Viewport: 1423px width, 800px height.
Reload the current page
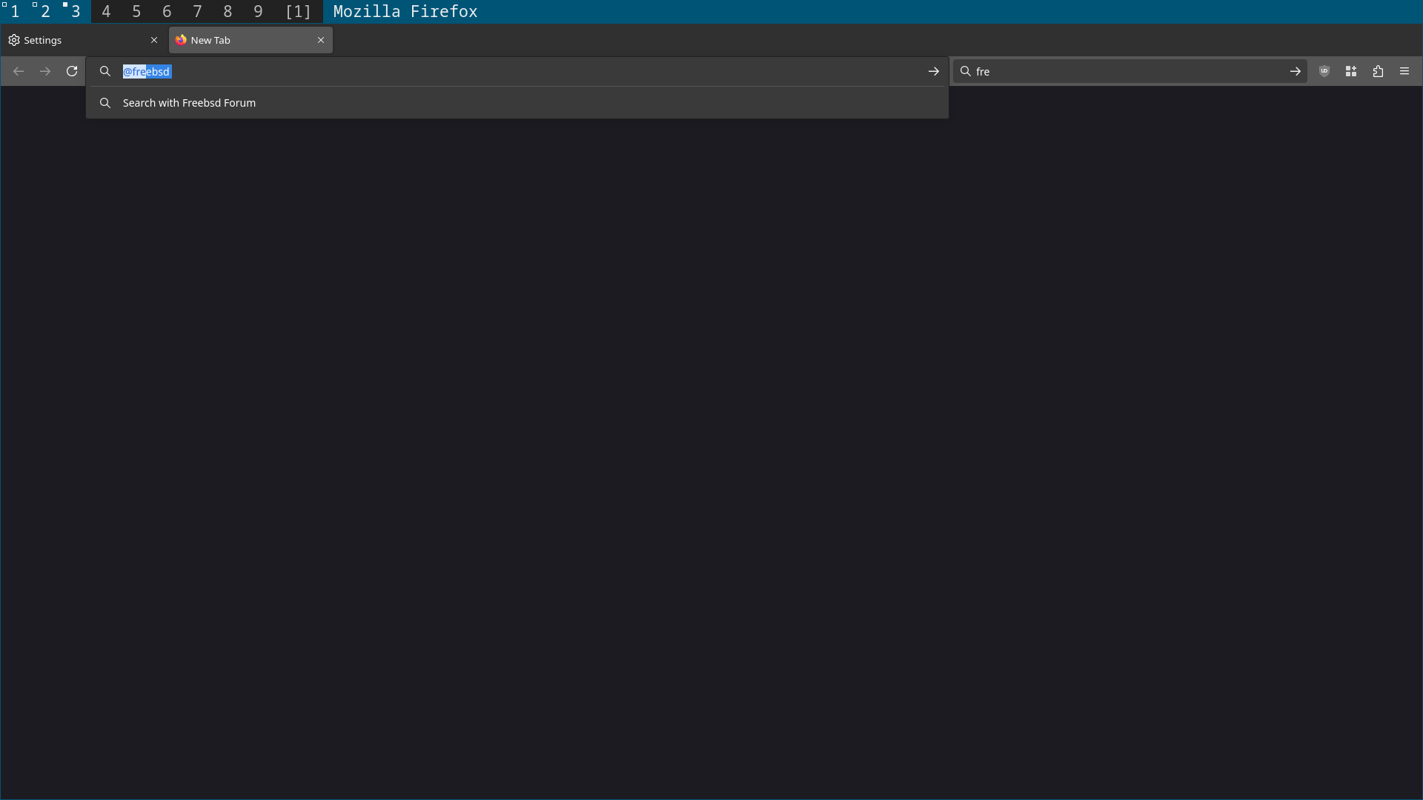click(x=72, y=71)
